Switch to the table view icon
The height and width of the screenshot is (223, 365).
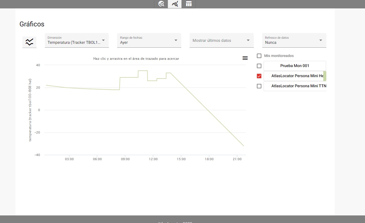coord(189,4)
